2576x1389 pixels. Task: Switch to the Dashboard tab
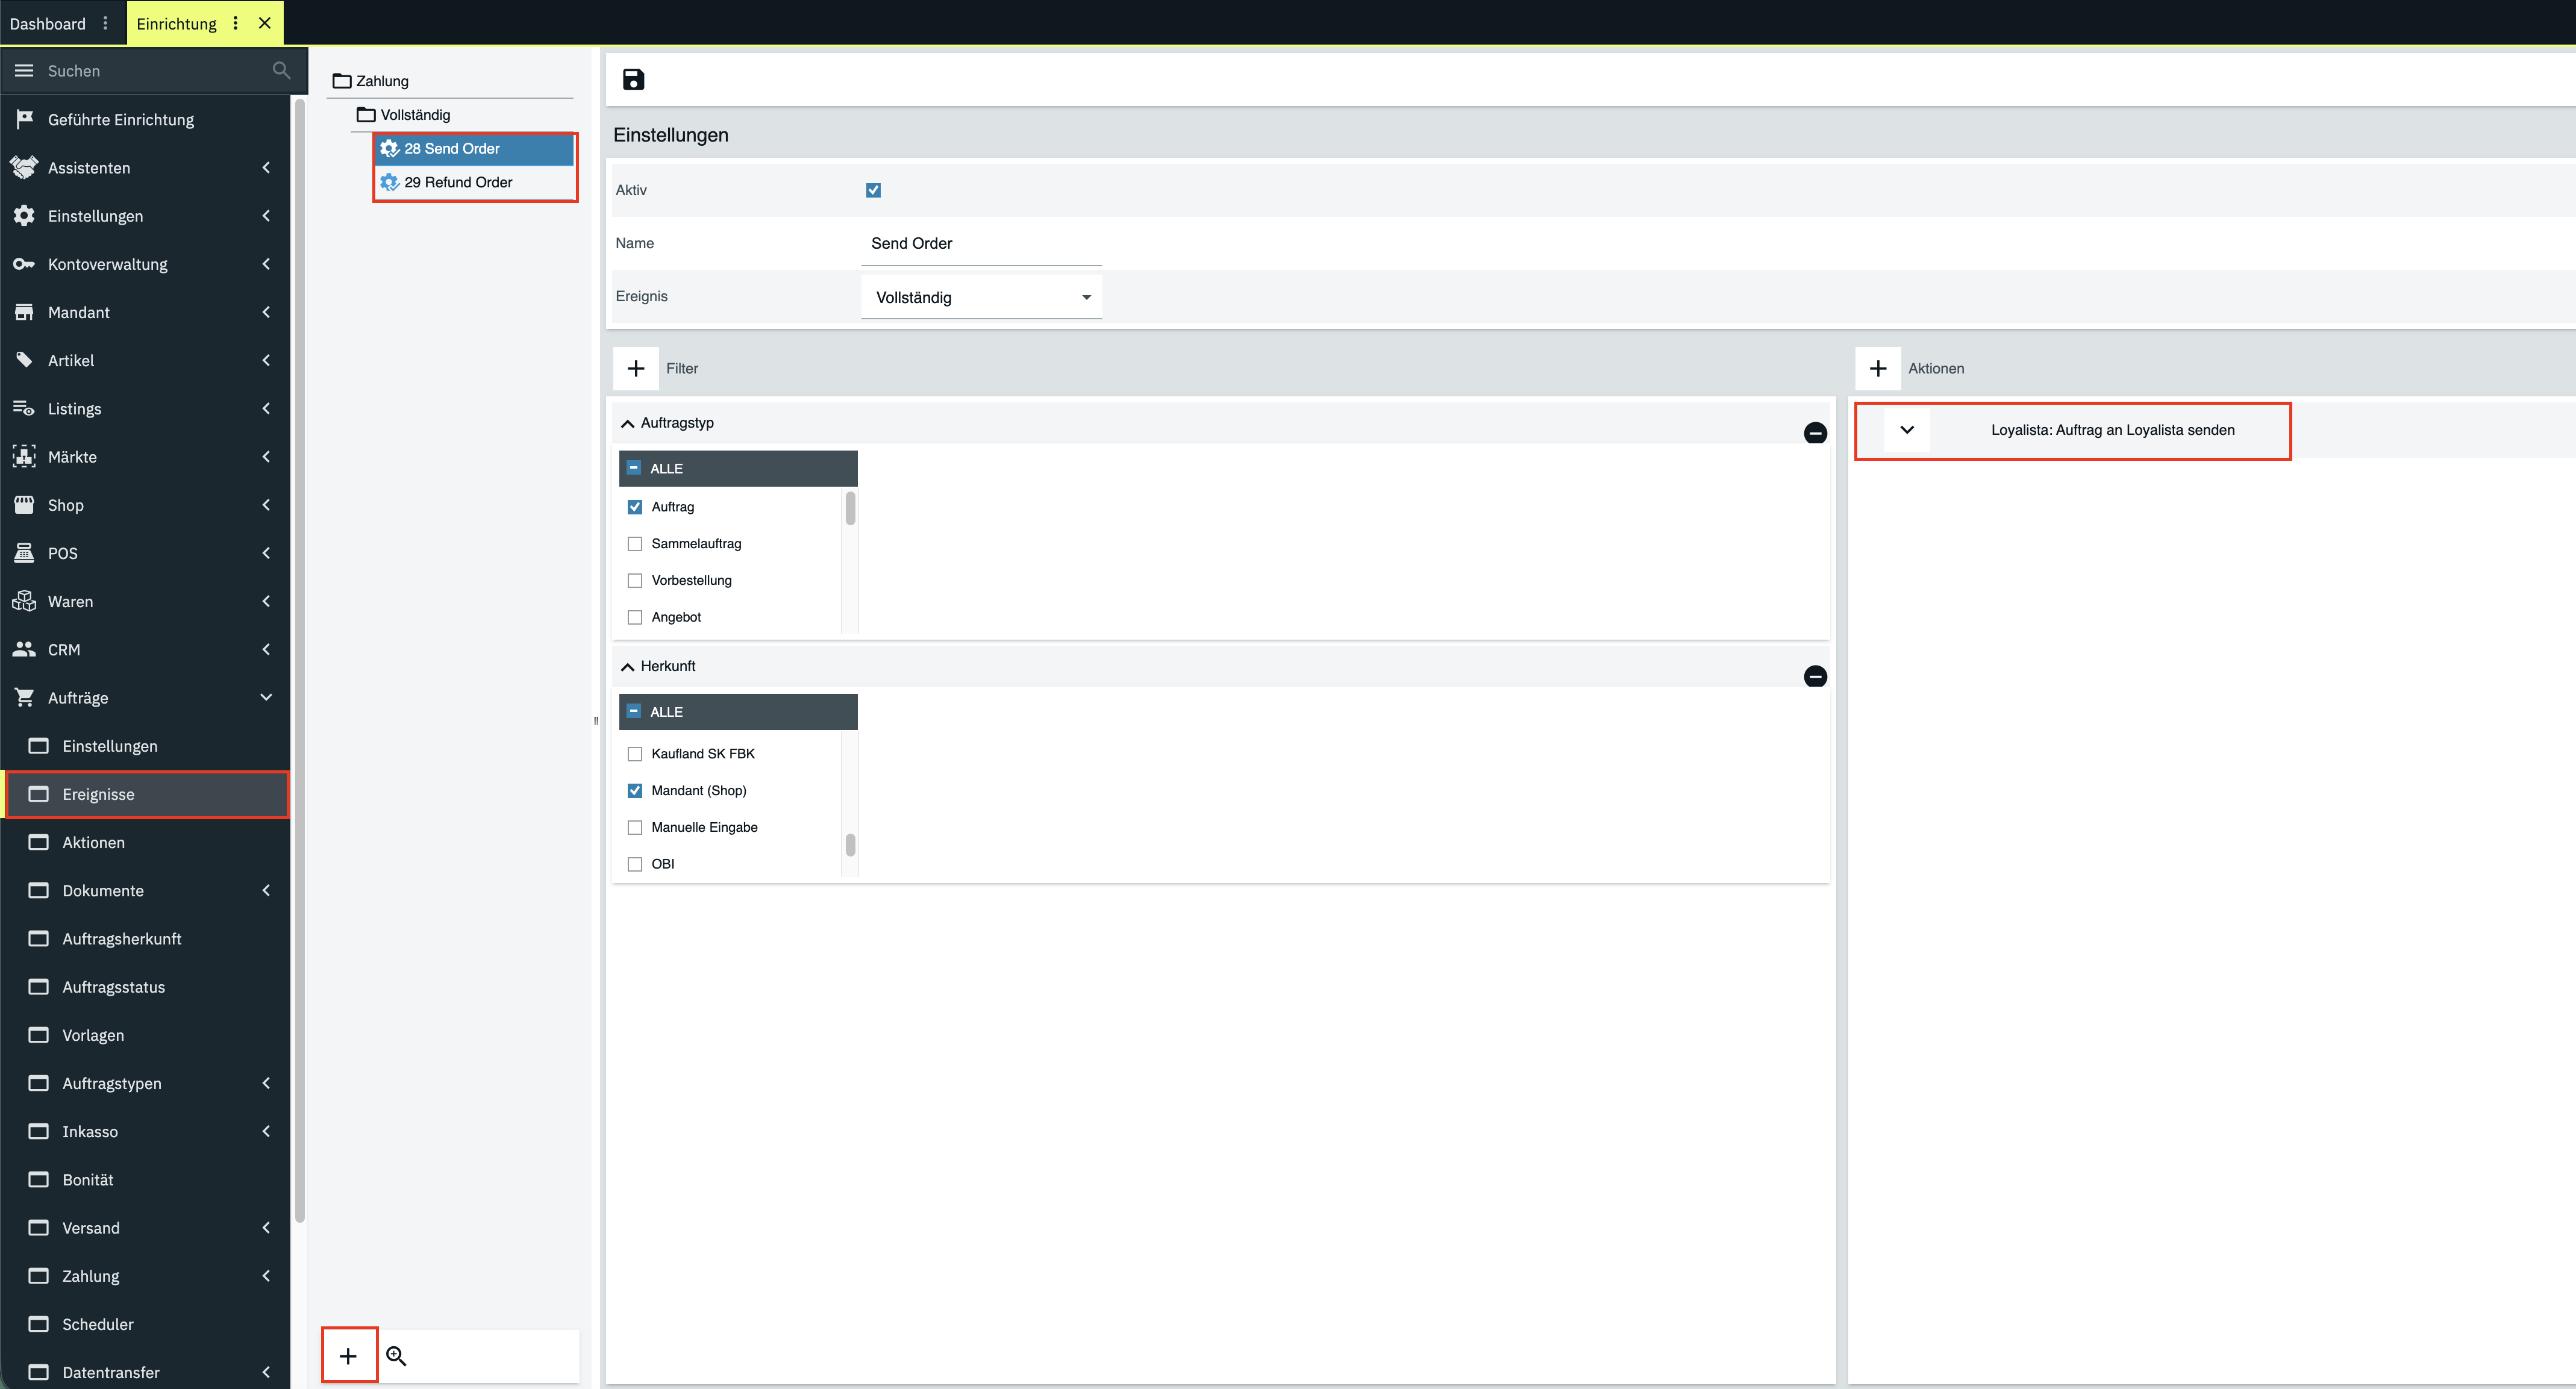(x=48, y=23)
